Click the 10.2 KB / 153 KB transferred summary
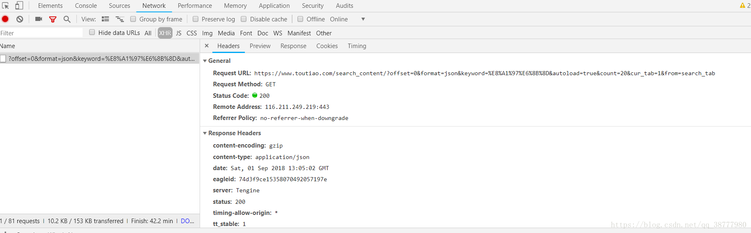This screenshot has height=233, width=751. point(85,221)
